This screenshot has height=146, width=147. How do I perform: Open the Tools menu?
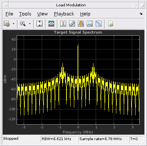click(x=25, y=14)
